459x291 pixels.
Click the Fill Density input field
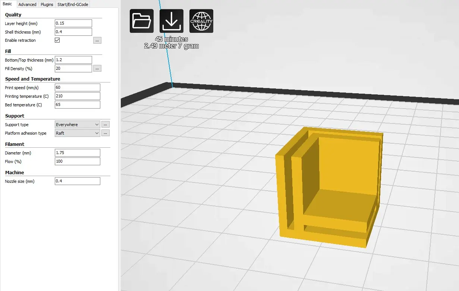[73, 68]
